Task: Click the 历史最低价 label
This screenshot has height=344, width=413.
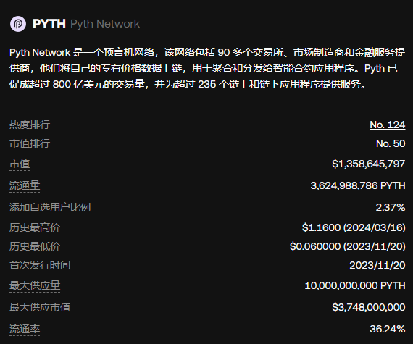Action: (x=35, y=247)
